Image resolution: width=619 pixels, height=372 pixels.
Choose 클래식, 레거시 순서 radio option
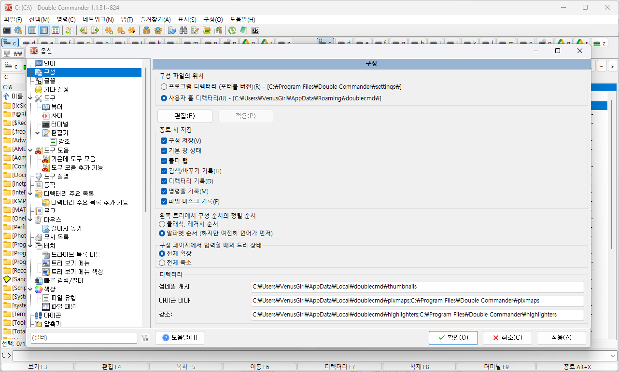162,224
